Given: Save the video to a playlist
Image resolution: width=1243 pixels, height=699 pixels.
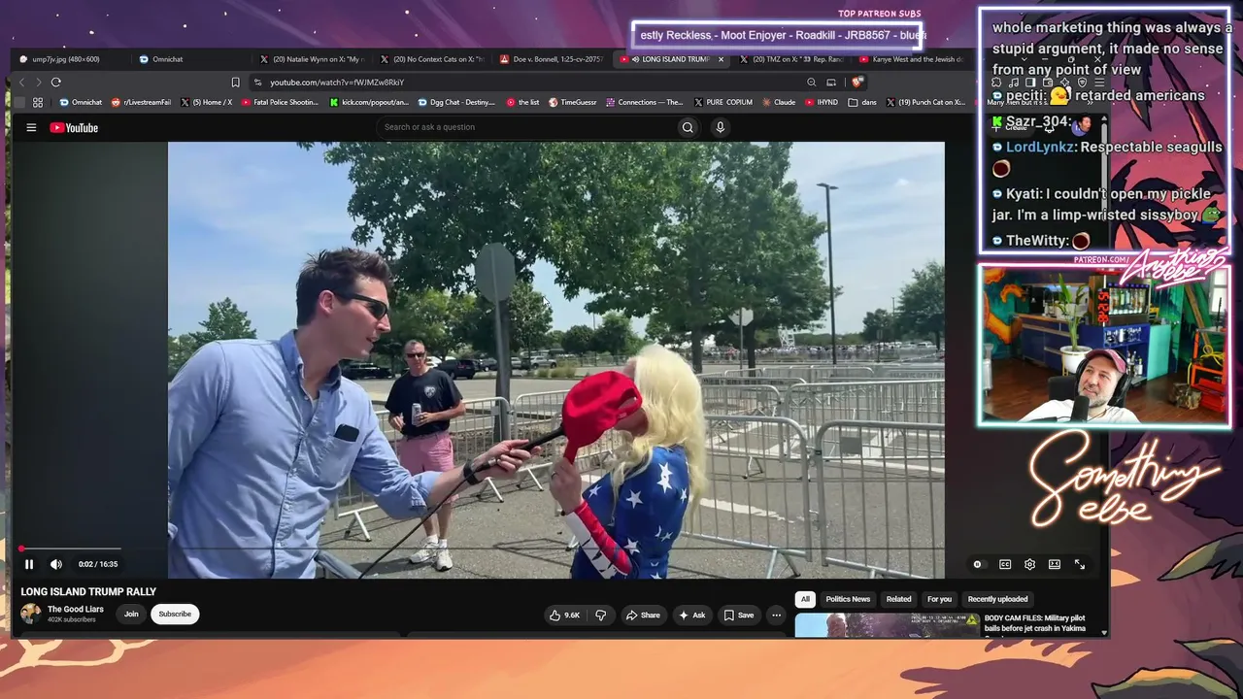Looking at the screenshot, I should [x=738, y=615].
